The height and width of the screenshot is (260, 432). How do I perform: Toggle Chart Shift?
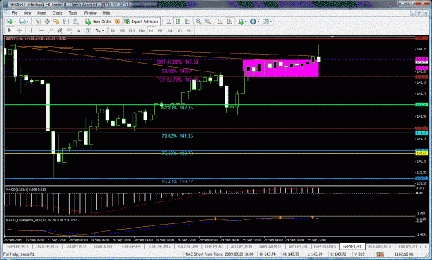(229, 21)
